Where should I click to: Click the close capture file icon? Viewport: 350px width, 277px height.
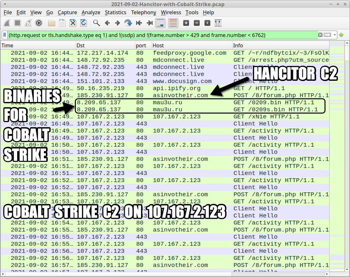(x=73, y=23)
